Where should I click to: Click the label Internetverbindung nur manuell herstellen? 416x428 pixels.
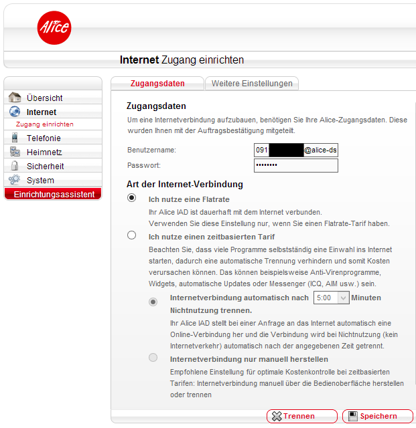(x=249, y=359)
